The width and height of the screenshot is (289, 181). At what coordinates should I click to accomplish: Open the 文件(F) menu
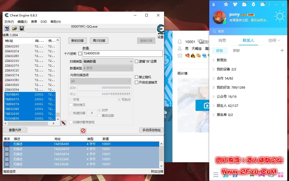[9, 22]
